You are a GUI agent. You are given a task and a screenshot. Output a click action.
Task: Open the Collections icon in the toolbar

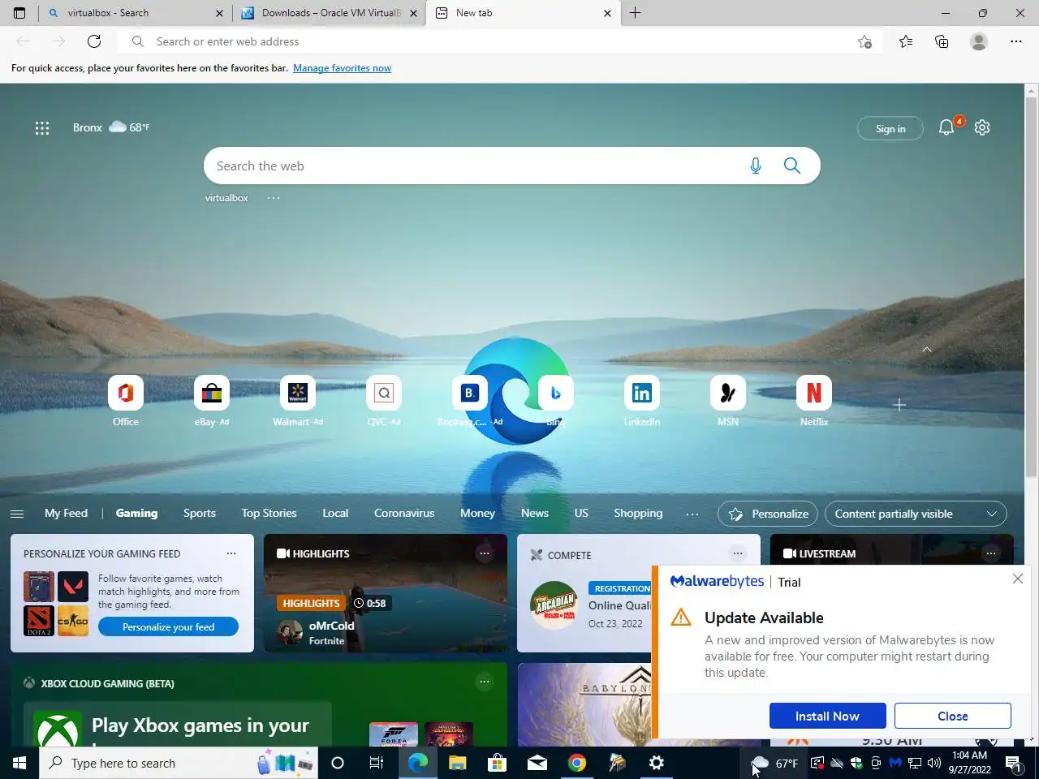[942, 41]
